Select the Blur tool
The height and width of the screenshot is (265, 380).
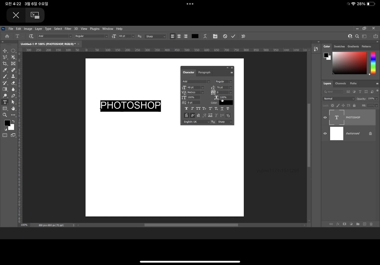(x=13, y=89)
